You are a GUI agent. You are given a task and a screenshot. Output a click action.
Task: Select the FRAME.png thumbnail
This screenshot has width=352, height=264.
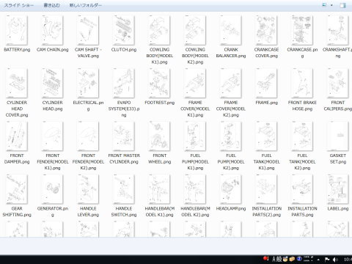[267, 84]
